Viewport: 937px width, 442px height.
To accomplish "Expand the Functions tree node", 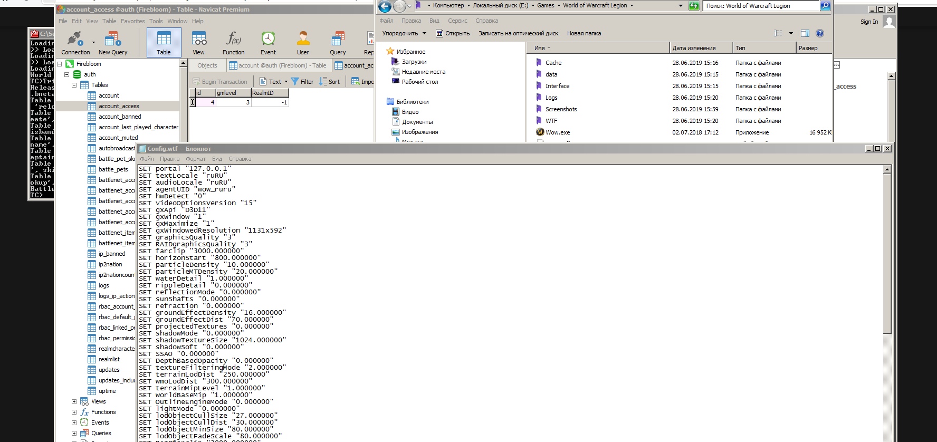I will 74,412.
